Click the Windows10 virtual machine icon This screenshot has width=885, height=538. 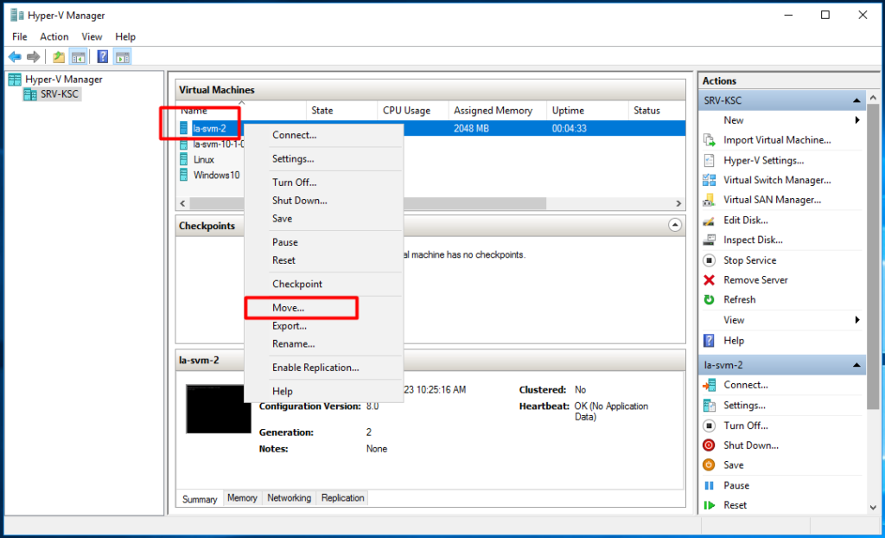pyautogui.click(x=184, y=175)
